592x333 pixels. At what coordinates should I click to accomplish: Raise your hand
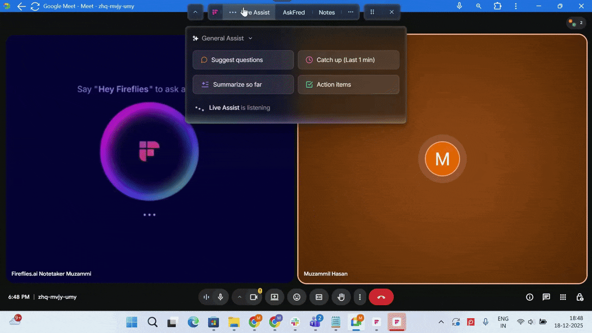pyautogui.click(x=341, y=297)
